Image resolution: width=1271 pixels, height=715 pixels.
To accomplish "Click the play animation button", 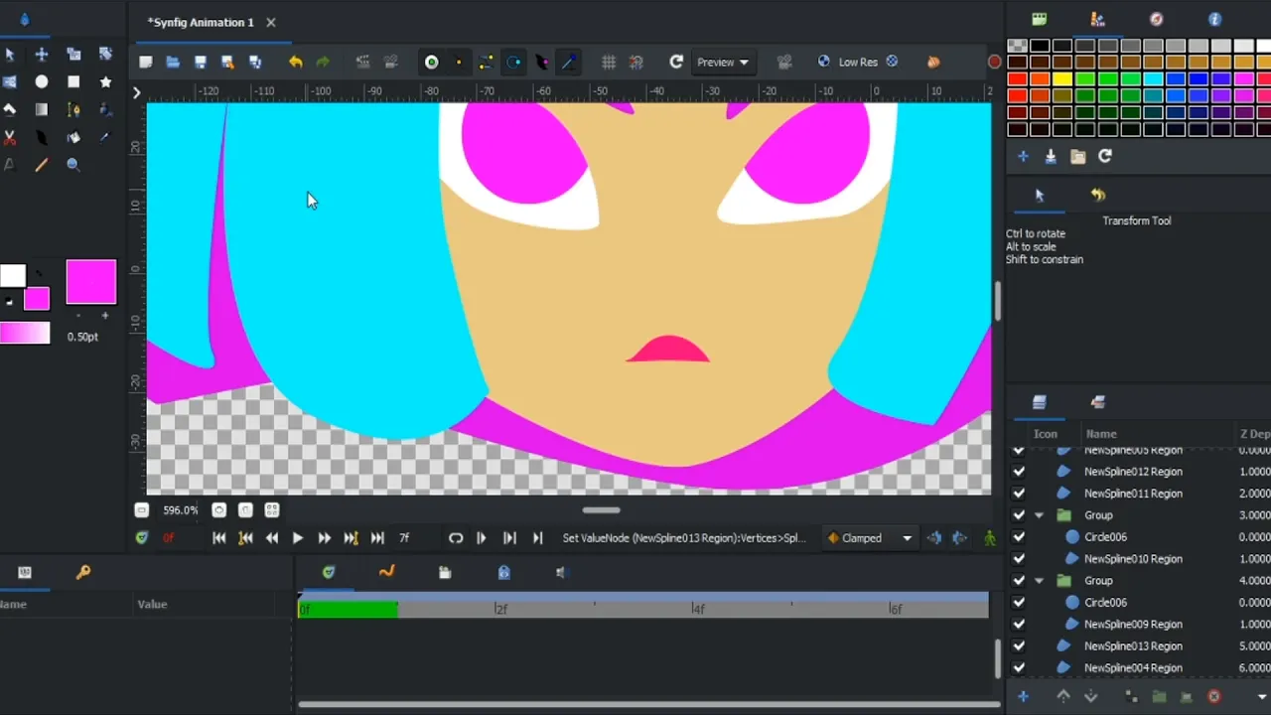I will click(x=297, y=538).
